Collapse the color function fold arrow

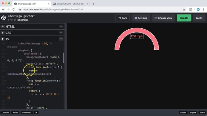(6, 67)
